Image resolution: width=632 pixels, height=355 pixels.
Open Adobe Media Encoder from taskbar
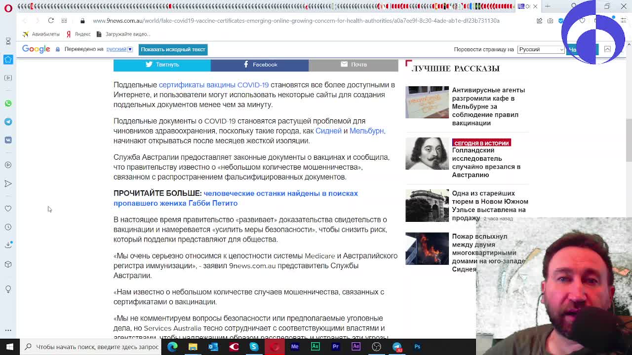pyautogui.click(x=295, y=347)
